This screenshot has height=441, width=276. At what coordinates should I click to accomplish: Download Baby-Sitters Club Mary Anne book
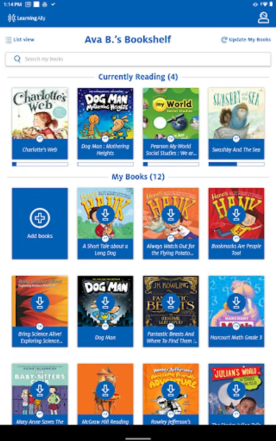click(40, 390)
